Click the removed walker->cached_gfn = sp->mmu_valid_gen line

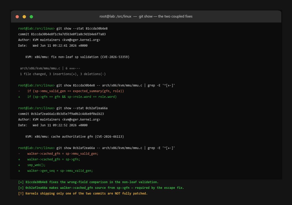point(58,154)
